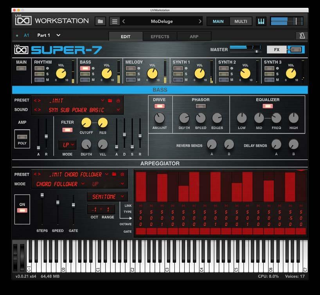The height and width of the screenshot is (295, 320).
Task: Click the Bass preset save icon
Action: coord(118,100)
